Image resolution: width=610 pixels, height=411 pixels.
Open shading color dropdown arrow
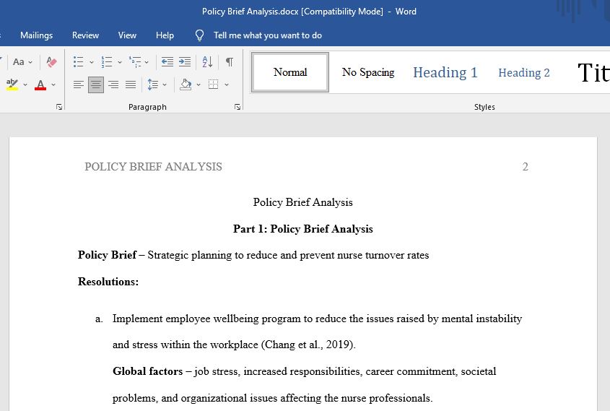point(199,85)
